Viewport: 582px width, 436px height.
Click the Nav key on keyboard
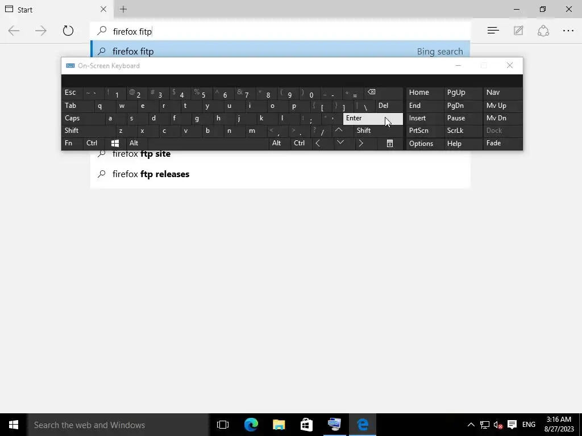coord(502,93)
